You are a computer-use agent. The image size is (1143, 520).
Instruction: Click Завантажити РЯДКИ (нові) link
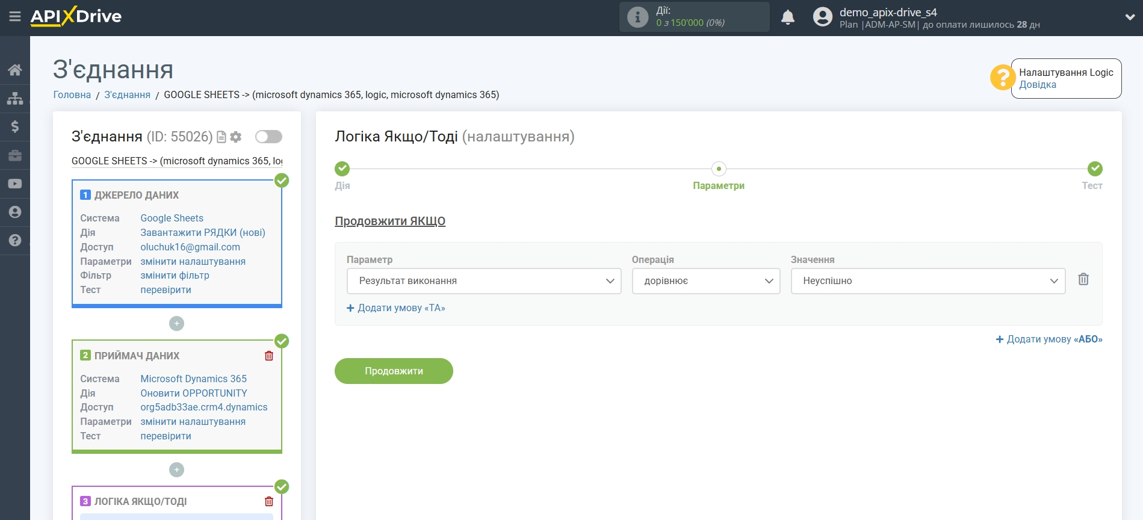[x=203, y=233]
